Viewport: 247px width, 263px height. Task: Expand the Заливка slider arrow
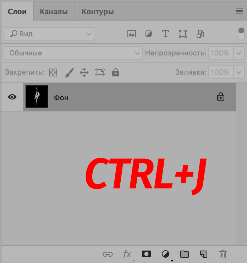click(x=239, y=72)
